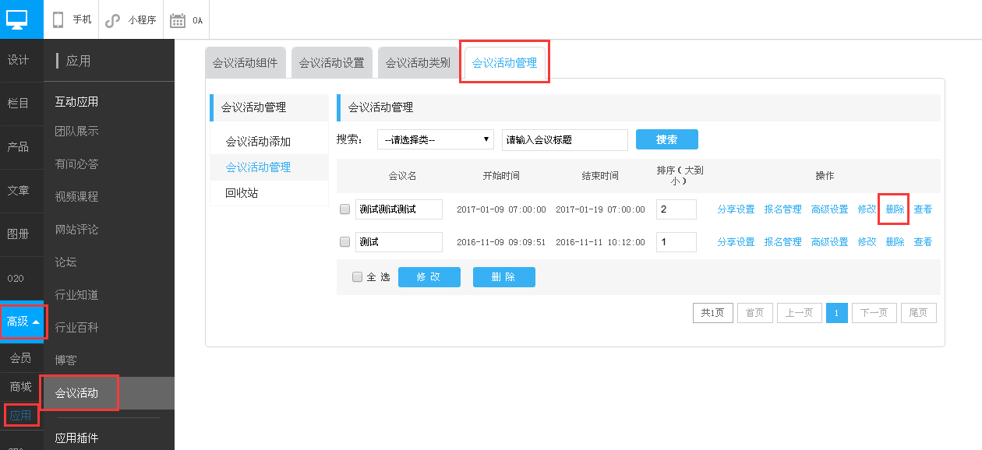Open 行业百科 application

[76, 327]
